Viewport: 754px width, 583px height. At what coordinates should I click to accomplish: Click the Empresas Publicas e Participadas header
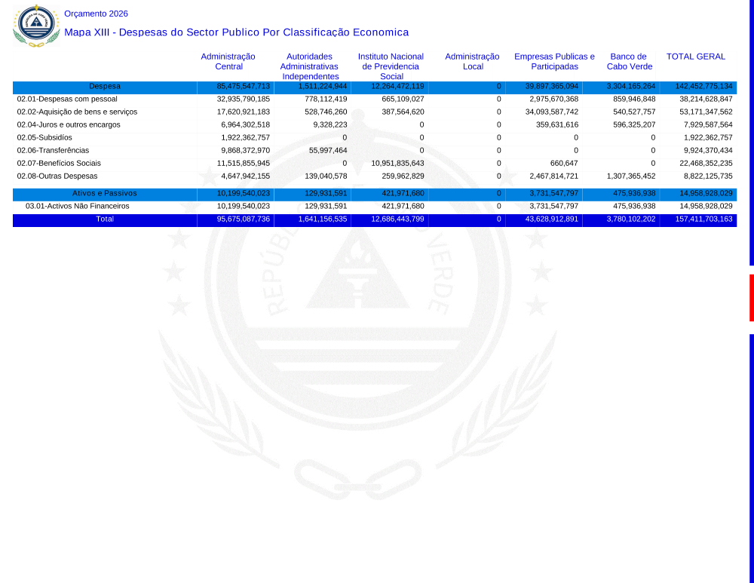point(554,61)
